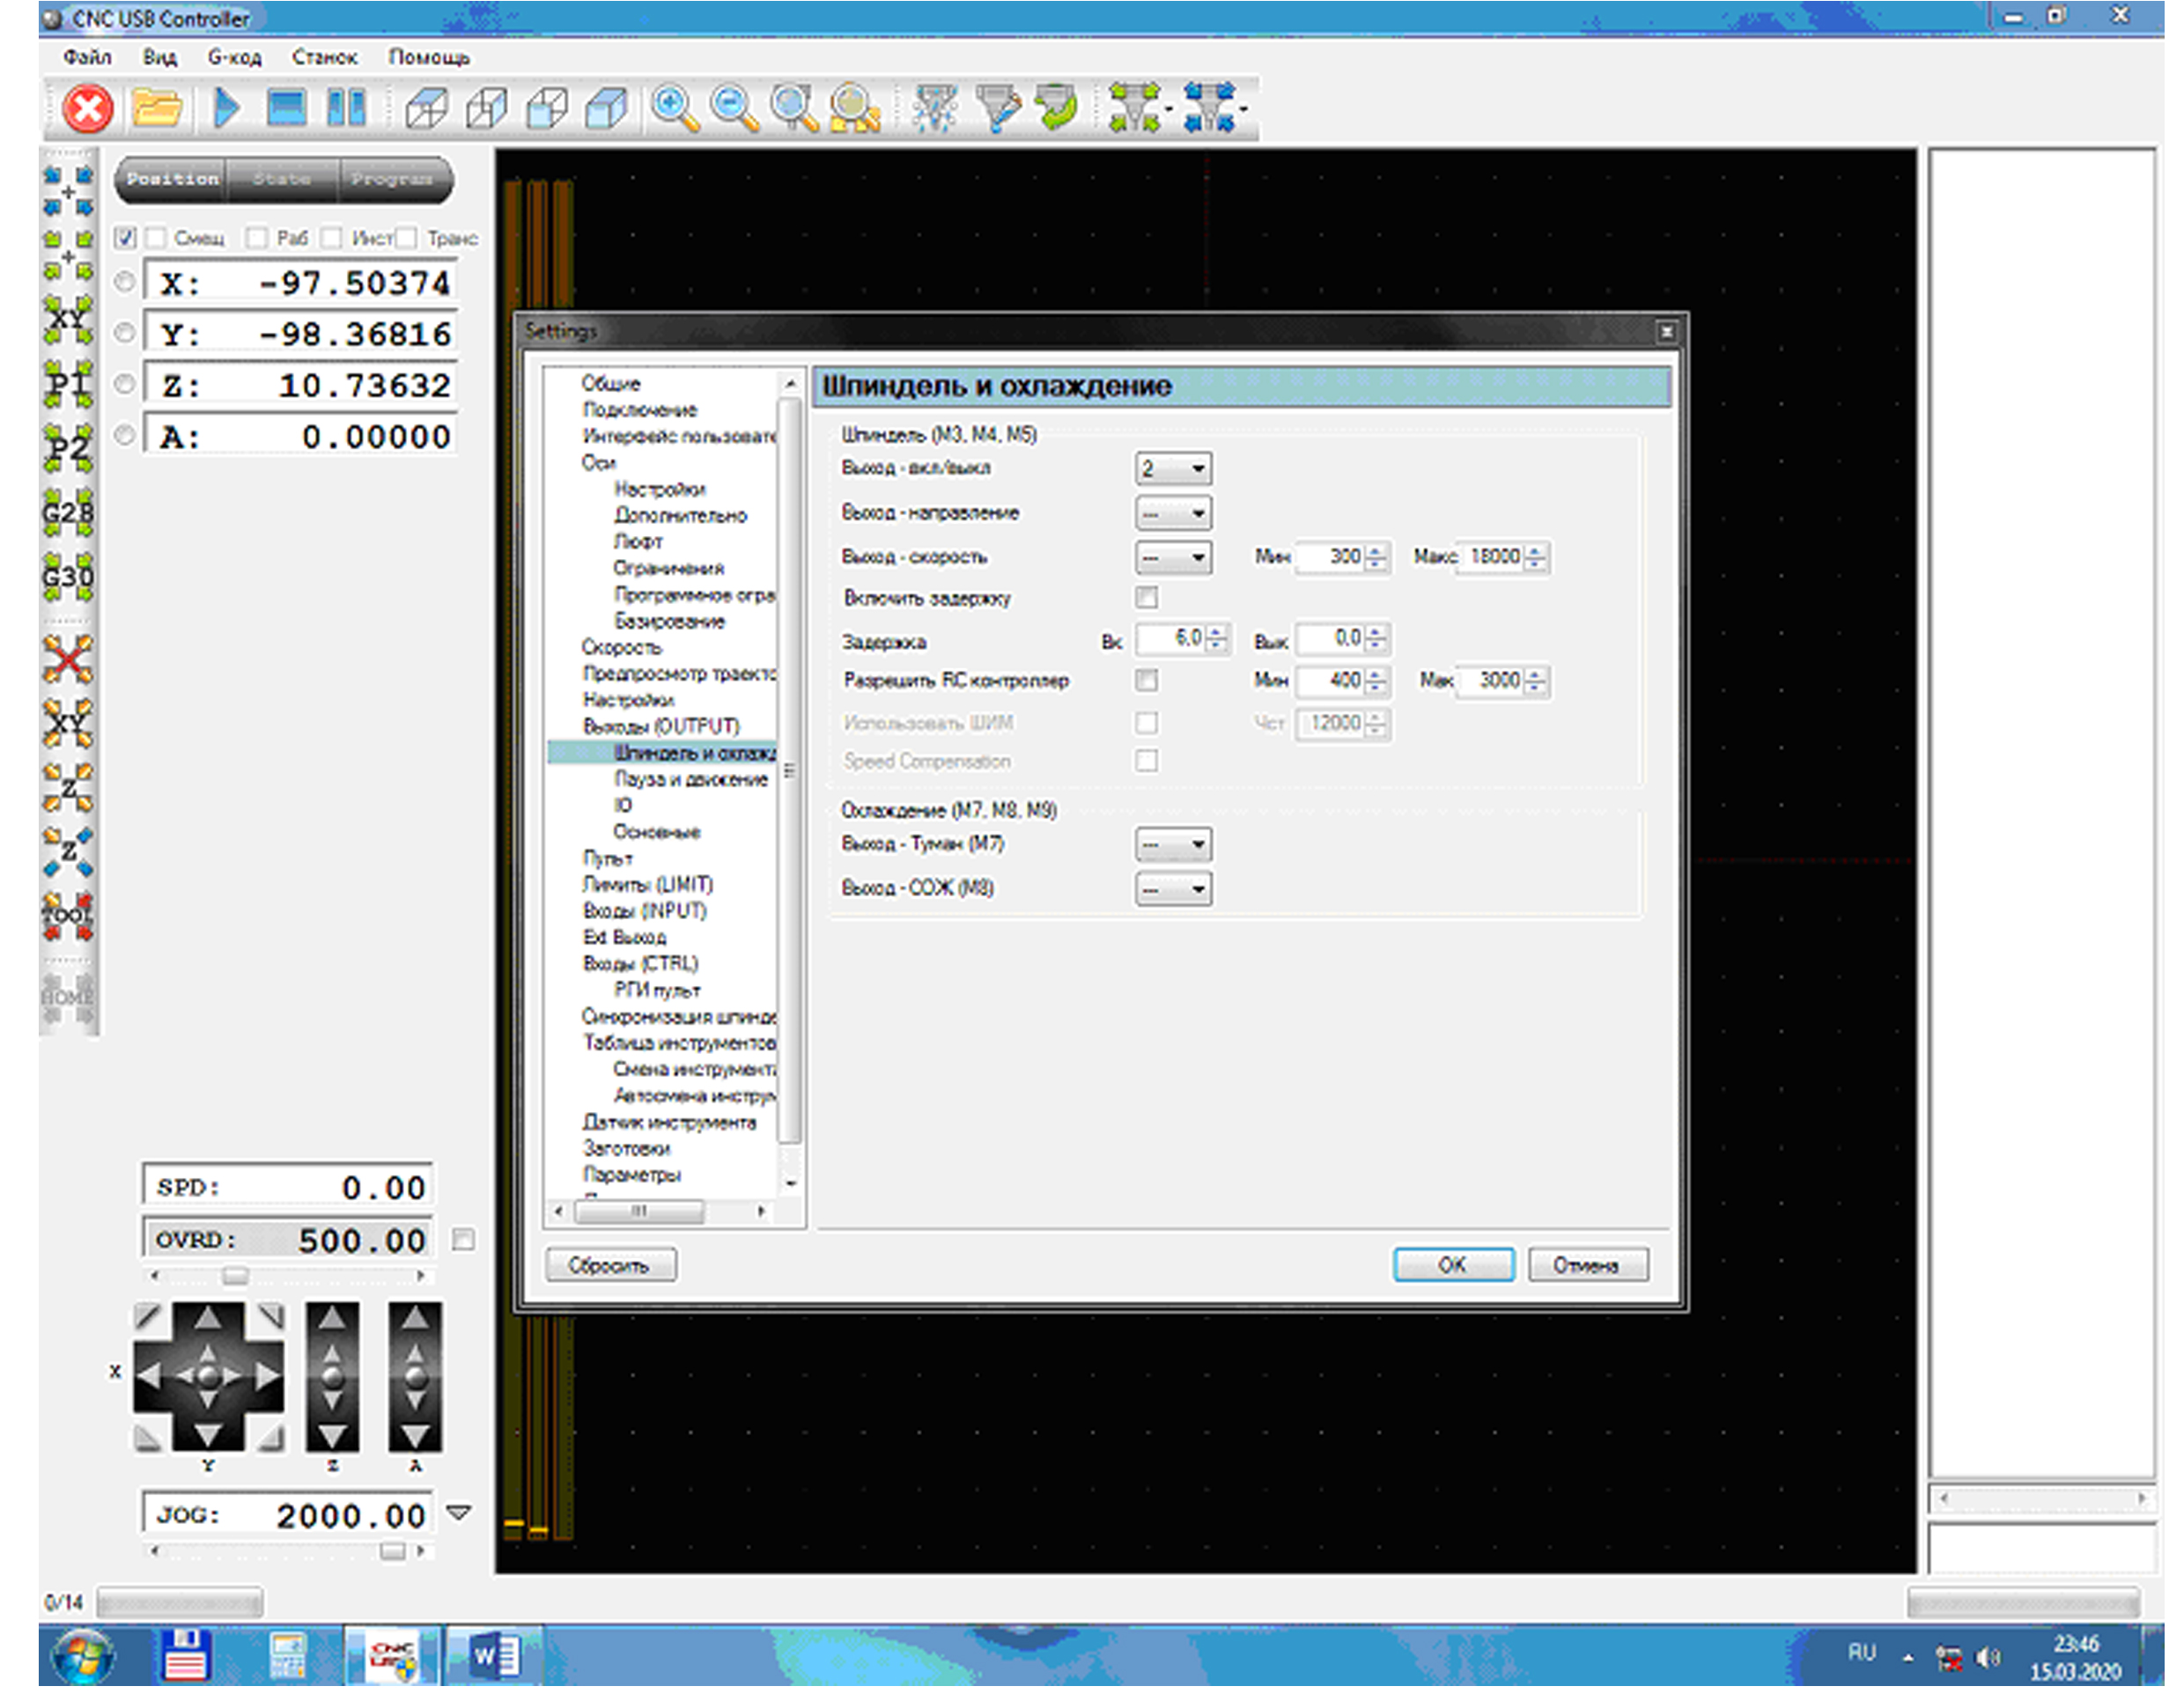Image resolution: width=2184 pixels, height=1701 pixels.
Task: Click the TOOL sidebar icon
Action: click(67, 915)
